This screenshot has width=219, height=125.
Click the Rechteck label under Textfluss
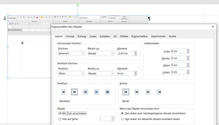65,101
